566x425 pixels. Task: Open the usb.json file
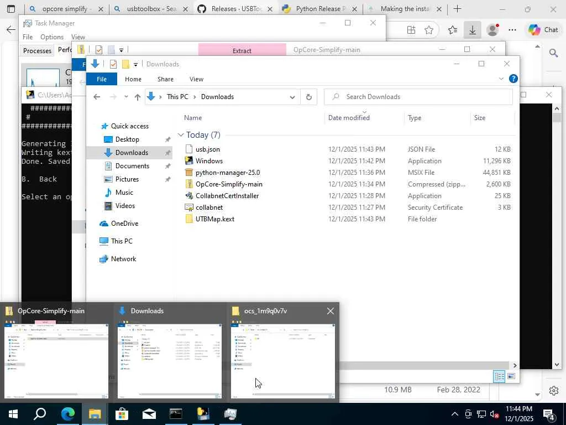tap(208, 149)
